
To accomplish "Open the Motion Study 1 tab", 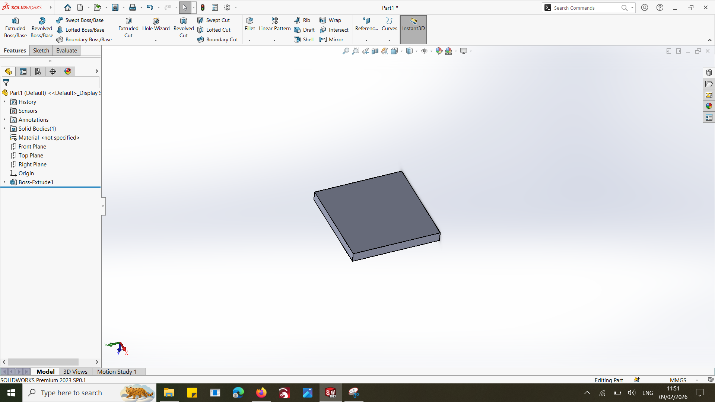I will (117, 371).
